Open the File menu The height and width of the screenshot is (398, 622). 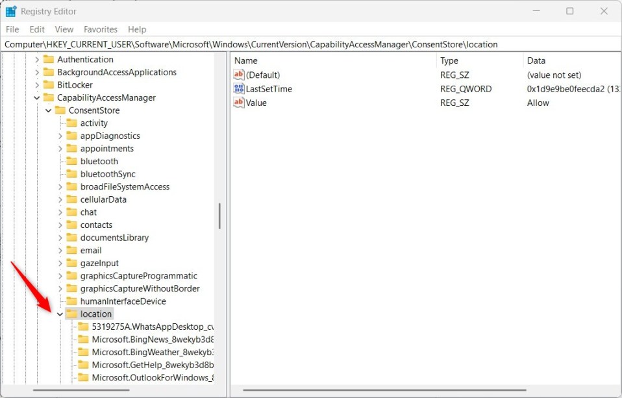[x=12, y=29]
